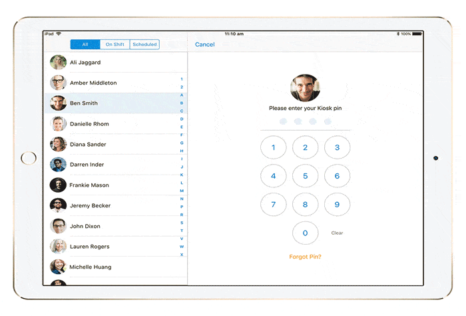Image resolution: width=466 pixels, height=316 pixels.
Task: Tap Frankie Mason's profile photo
Action: coord(58,185)
